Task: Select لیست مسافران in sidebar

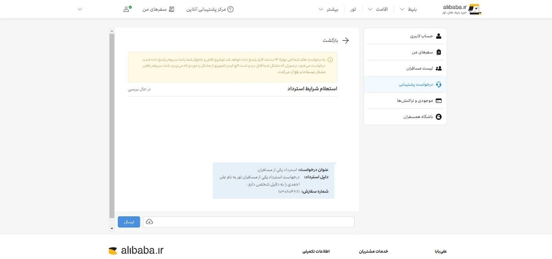Action: 405,68
